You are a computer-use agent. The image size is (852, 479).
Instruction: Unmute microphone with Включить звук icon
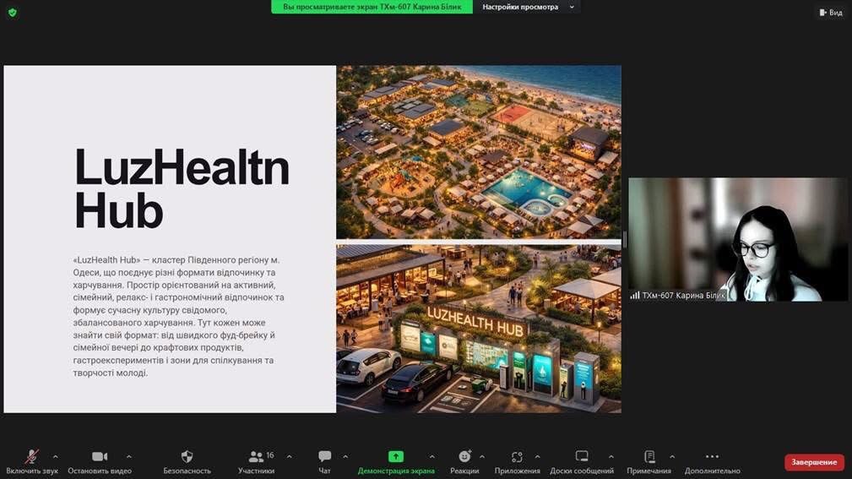(x=31, y=457)
